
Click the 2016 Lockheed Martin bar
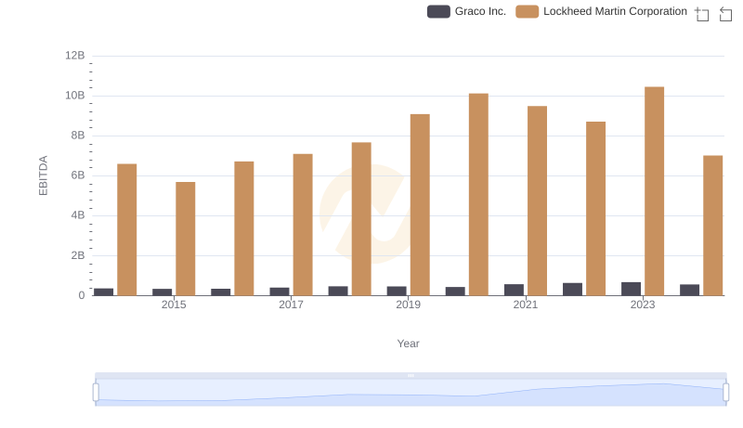pos(244,228)
